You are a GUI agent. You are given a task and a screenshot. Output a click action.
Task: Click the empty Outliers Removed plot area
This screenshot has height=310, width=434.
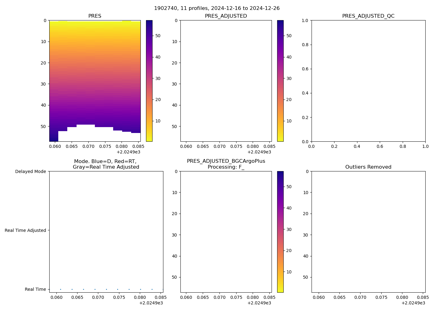pos(368,232)
